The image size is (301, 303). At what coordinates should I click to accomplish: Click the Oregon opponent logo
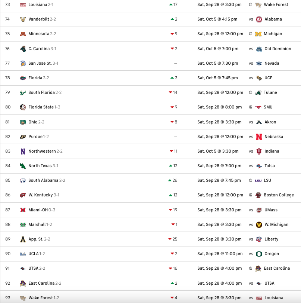coord(259,254)
